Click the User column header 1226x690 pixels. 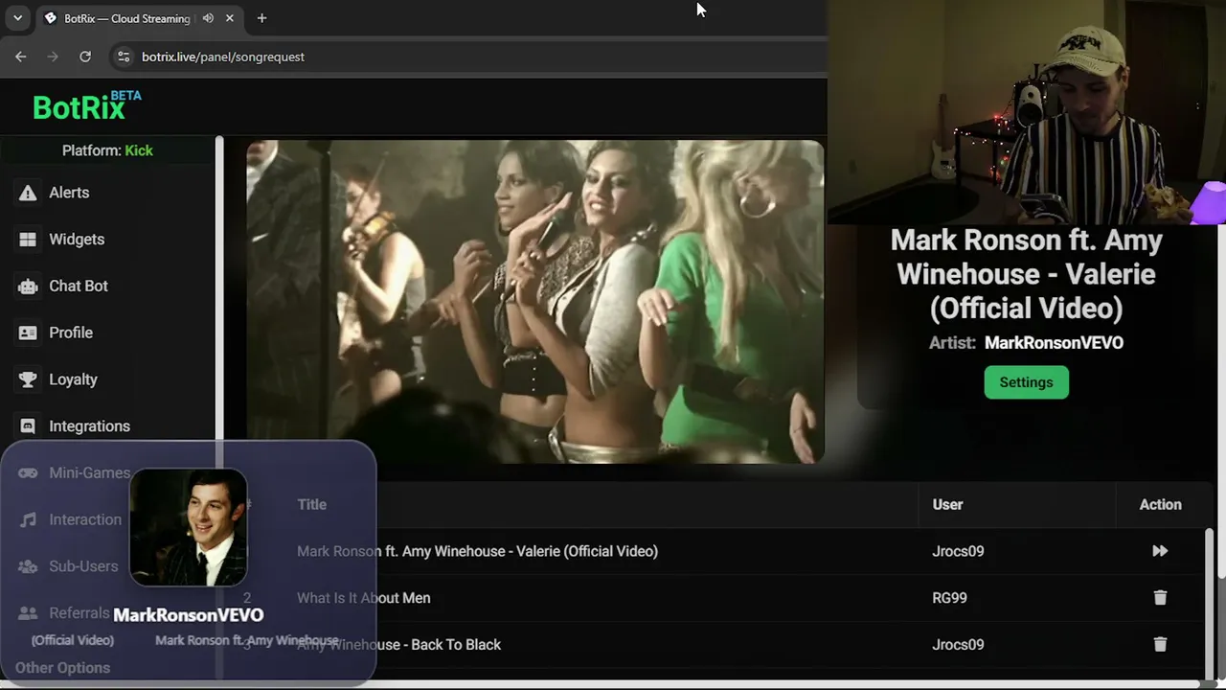point(947,505)
